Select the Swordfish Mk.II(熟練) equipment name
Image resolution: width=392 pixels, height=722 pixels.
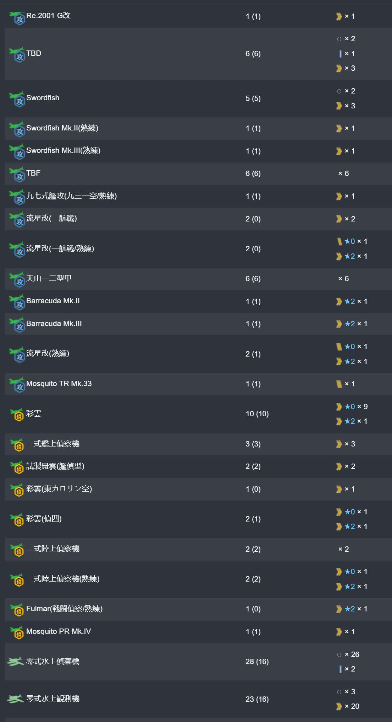62,128
